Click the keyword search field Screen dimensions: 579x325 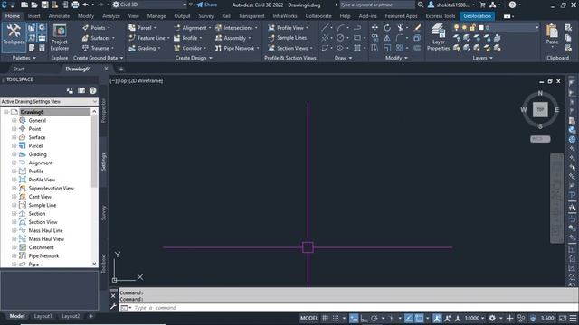click(x=376, y=5)
